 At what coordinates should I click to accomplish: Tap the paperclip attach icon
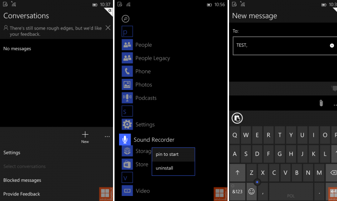coord(321,103)
